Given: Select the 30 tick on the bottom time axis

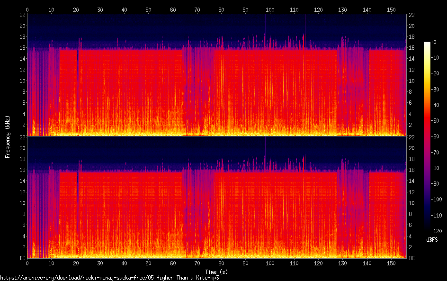Looking at the screenshot, I should click(x=100, y=263).
